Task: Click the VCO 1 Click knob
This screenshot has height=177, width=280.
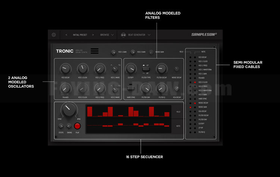Action: [x=83, y=69]
